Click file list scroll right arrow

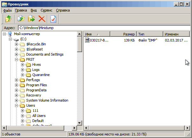tap(187, 128)
